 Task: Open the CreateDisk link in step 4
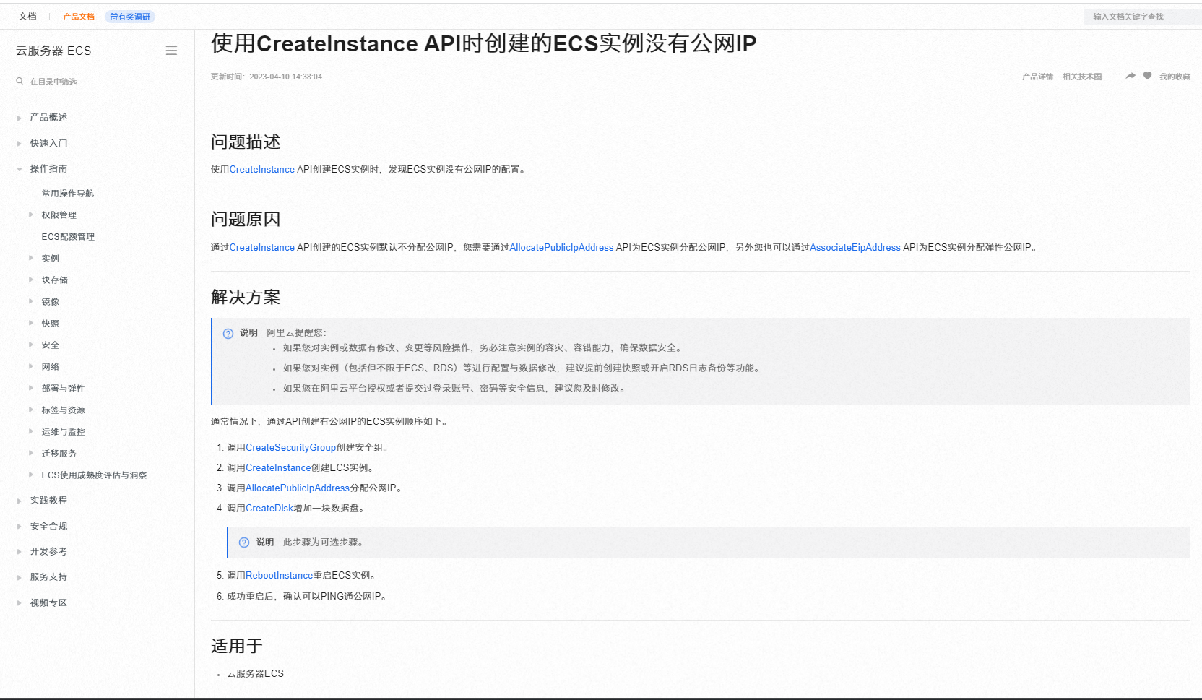[269, 509]
